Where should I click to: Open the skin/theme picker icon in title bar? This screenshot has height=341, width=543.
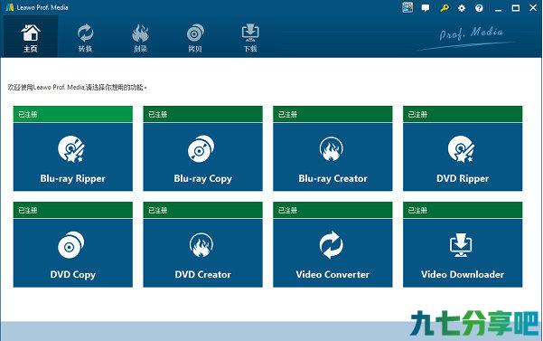407,7
